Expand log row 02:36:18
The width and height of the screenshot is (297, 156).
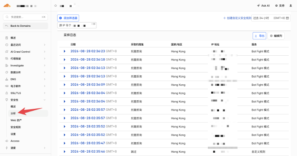(x=65, y=60)
